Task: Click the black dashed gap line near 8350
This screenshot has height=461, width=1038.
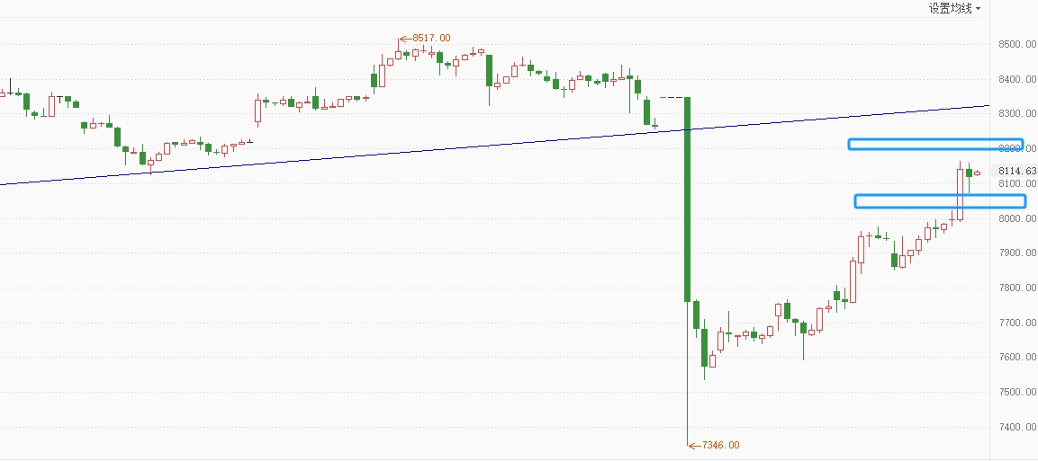Action: [x=672, y=98]
